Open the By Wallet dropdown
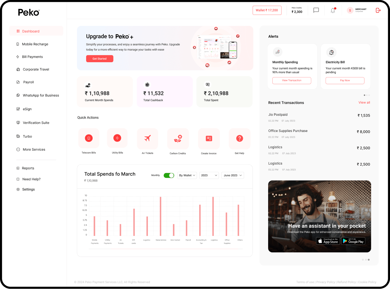The width and height of the screenshot is (390, 289). pos(187,175)
